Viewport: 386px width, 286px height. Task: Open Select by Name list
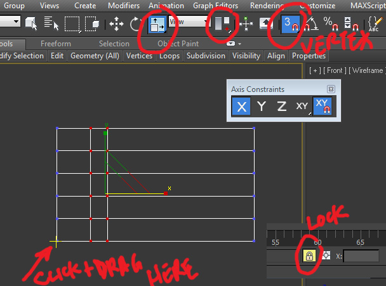click(51, 24)
